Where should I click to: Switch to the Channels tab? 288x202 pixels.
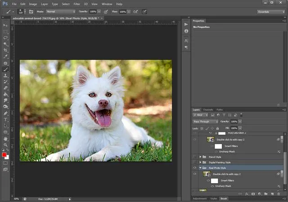(x=208, y=110)
